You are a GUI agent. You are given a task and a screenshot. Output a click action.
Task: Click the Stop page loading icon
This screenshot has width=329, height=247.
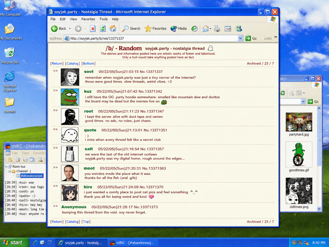pos(93,28)
